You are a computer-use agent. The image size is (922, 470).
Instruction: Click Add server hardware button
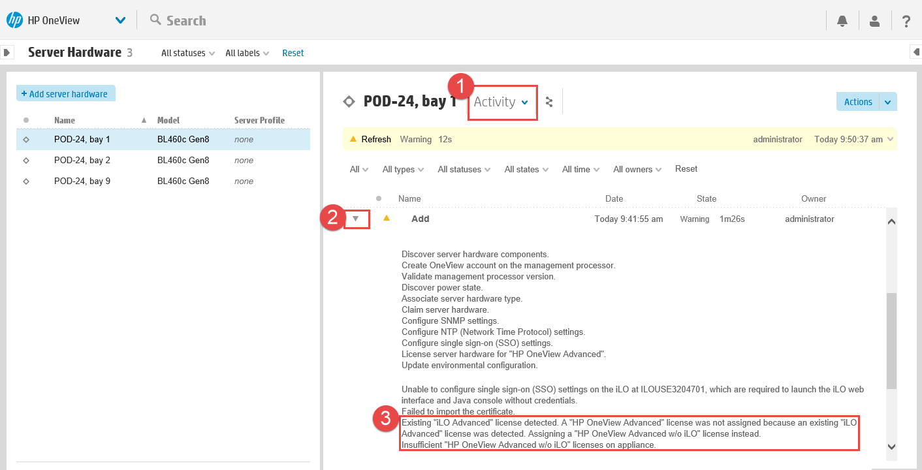[66, 93]
